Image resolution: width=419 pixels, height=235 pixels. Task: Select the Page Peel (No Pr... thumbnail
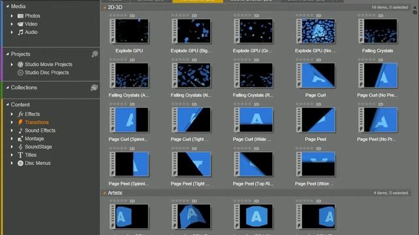378,119
